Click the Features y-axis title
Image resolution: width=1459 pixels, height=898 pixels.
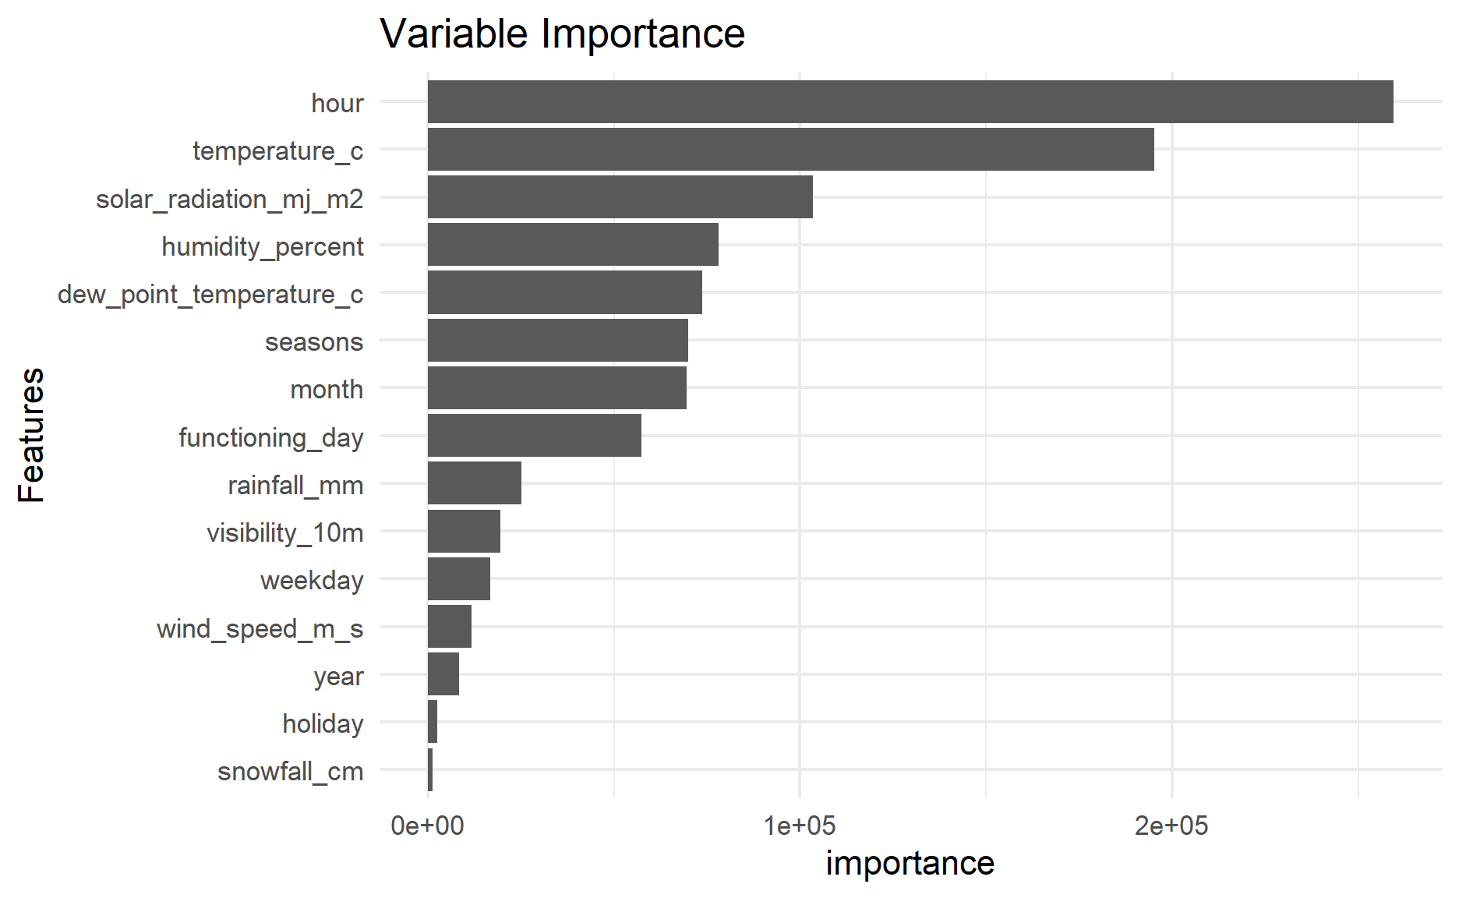point(32,435)
